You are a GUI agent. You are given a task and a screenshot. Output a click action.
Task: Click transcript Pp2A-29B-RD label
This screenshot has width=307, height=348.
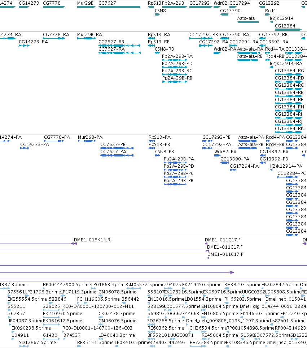tap(177, 64)
